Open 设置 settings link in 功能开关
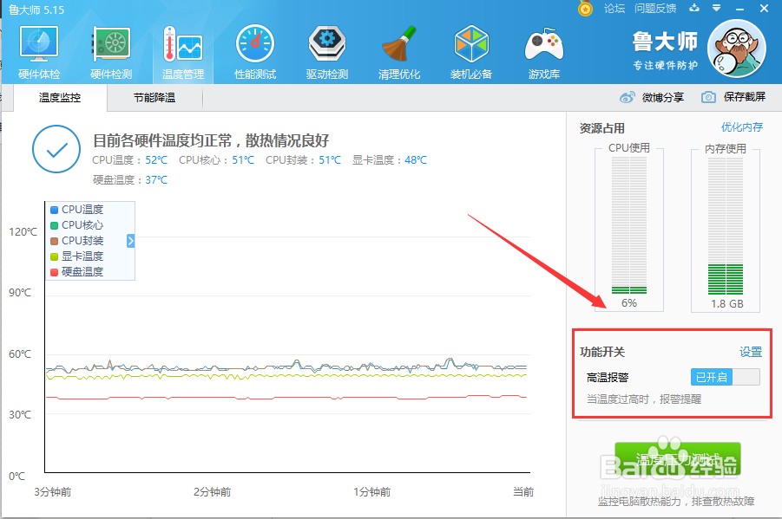This screenshot has height=519, width=782. coord(751,352)
